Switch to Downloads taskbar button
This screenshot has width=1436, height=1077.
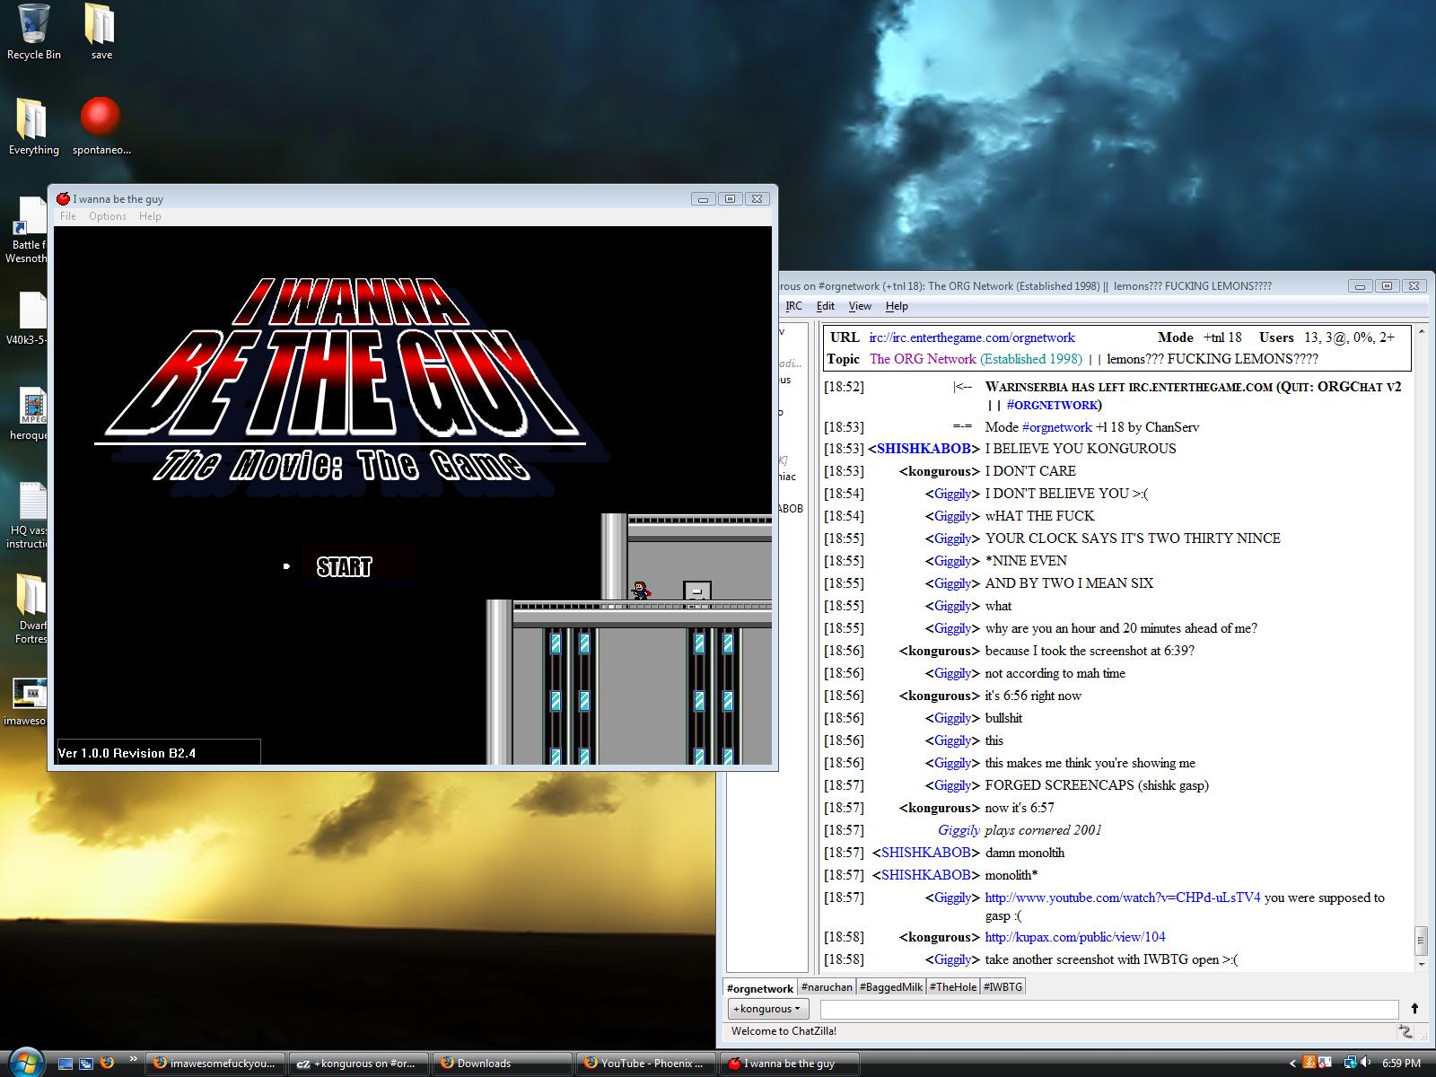click(503, 1064)
